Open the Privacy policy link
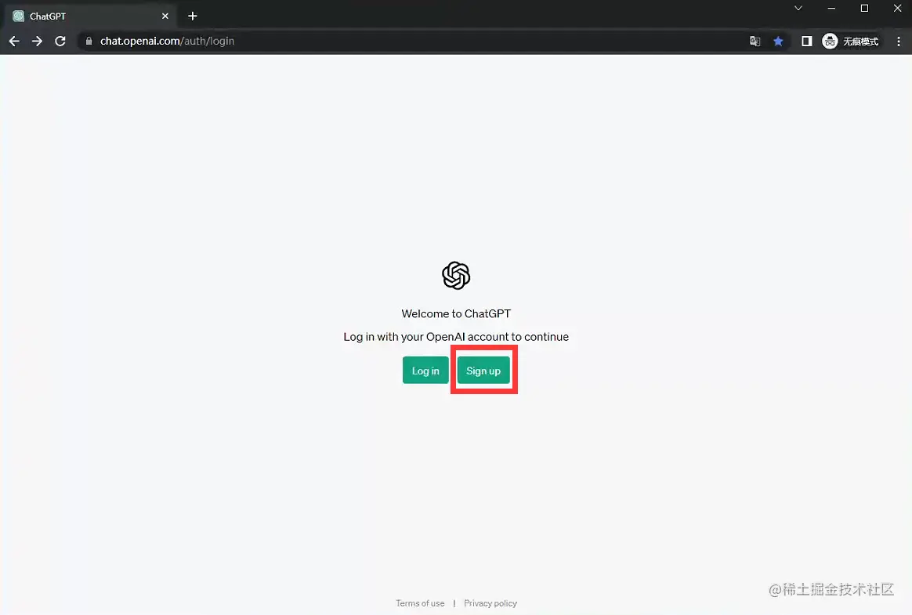Screen dimensions: 912x615 [x=490, y=603]
